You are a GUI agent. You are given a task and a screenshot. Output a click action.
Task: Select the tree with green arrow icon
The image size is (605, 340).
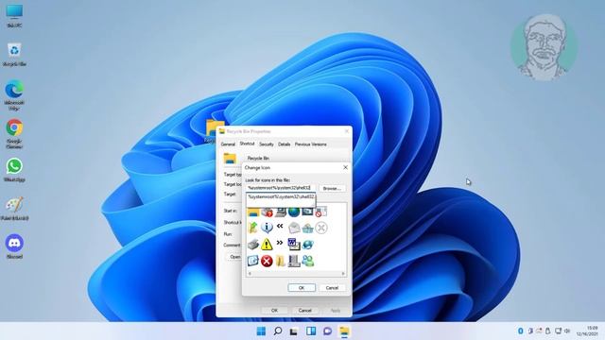(253, 228)
